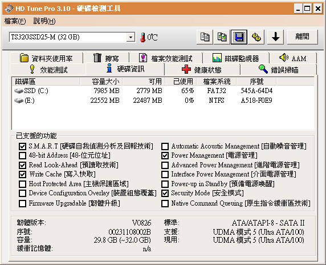Click the FAT32 file system cell

pyautogui.click(x=217, y=91)
